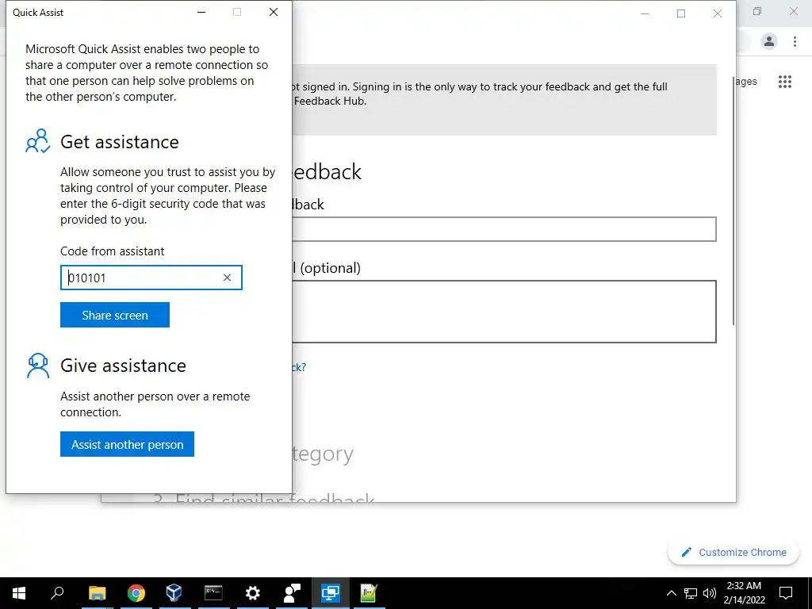Minimize the Feedback Hub window
Image resolution: width=812 pixels, height=609 pixels.
click(x=645, y=13)
